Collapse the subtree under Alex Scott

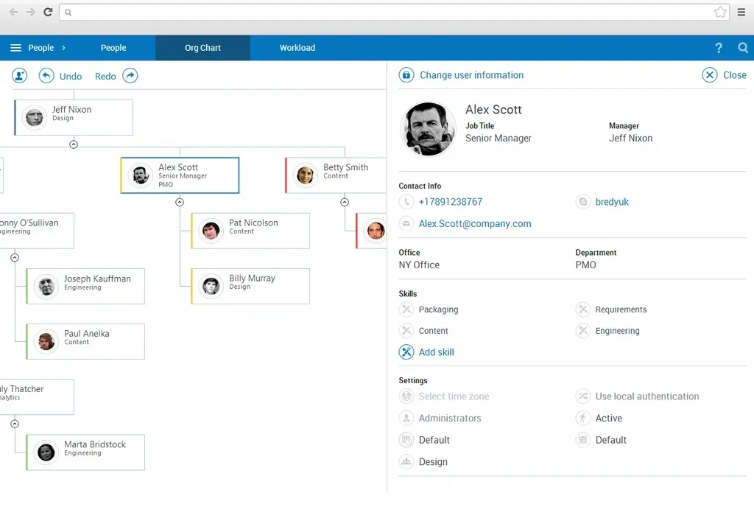[x=180, y=202]
